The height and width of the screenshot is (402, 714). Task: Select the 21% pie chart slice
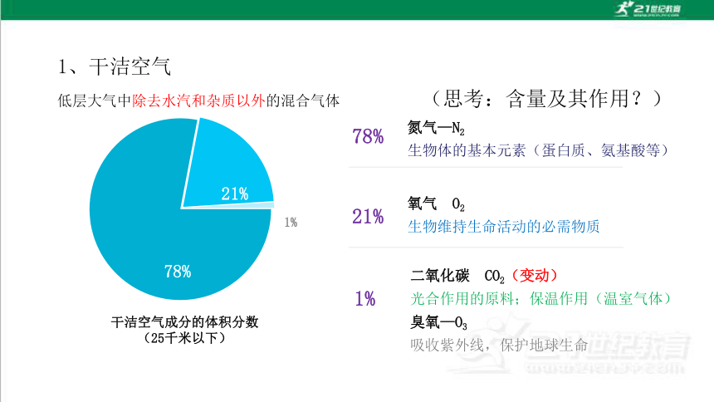(x=227, y=169)
